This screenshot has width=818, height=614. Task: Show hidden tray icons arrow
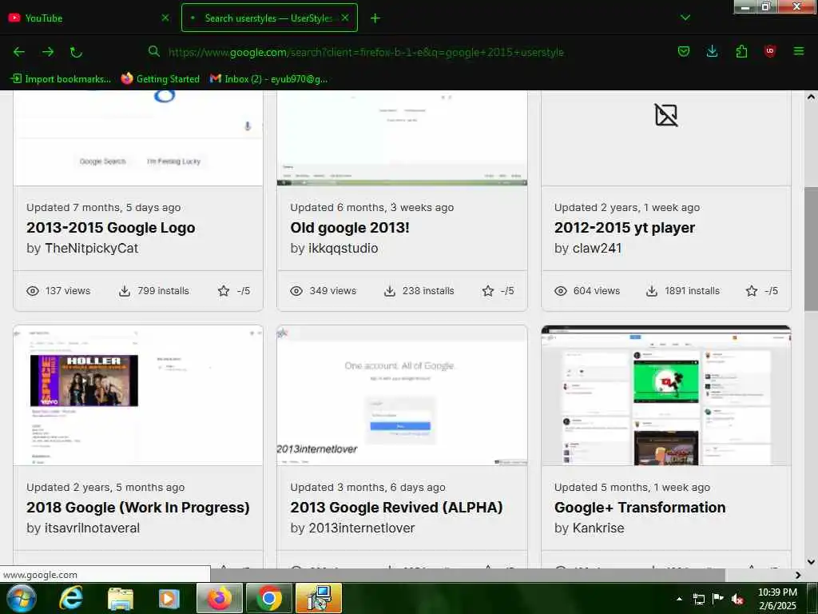coord(679,599)
